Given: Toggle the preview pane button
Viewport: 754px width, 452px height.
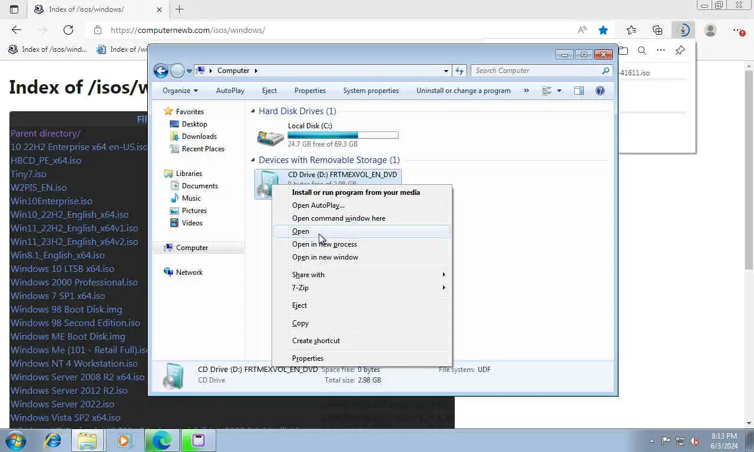Looking at the screenshot, I should (x=579, y=91).
